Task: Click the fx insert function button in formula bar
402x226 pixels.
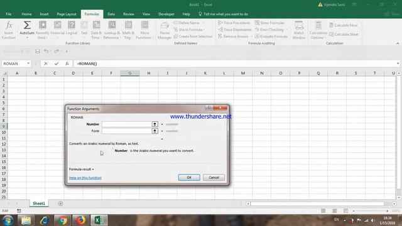Action: pos(67,63)
